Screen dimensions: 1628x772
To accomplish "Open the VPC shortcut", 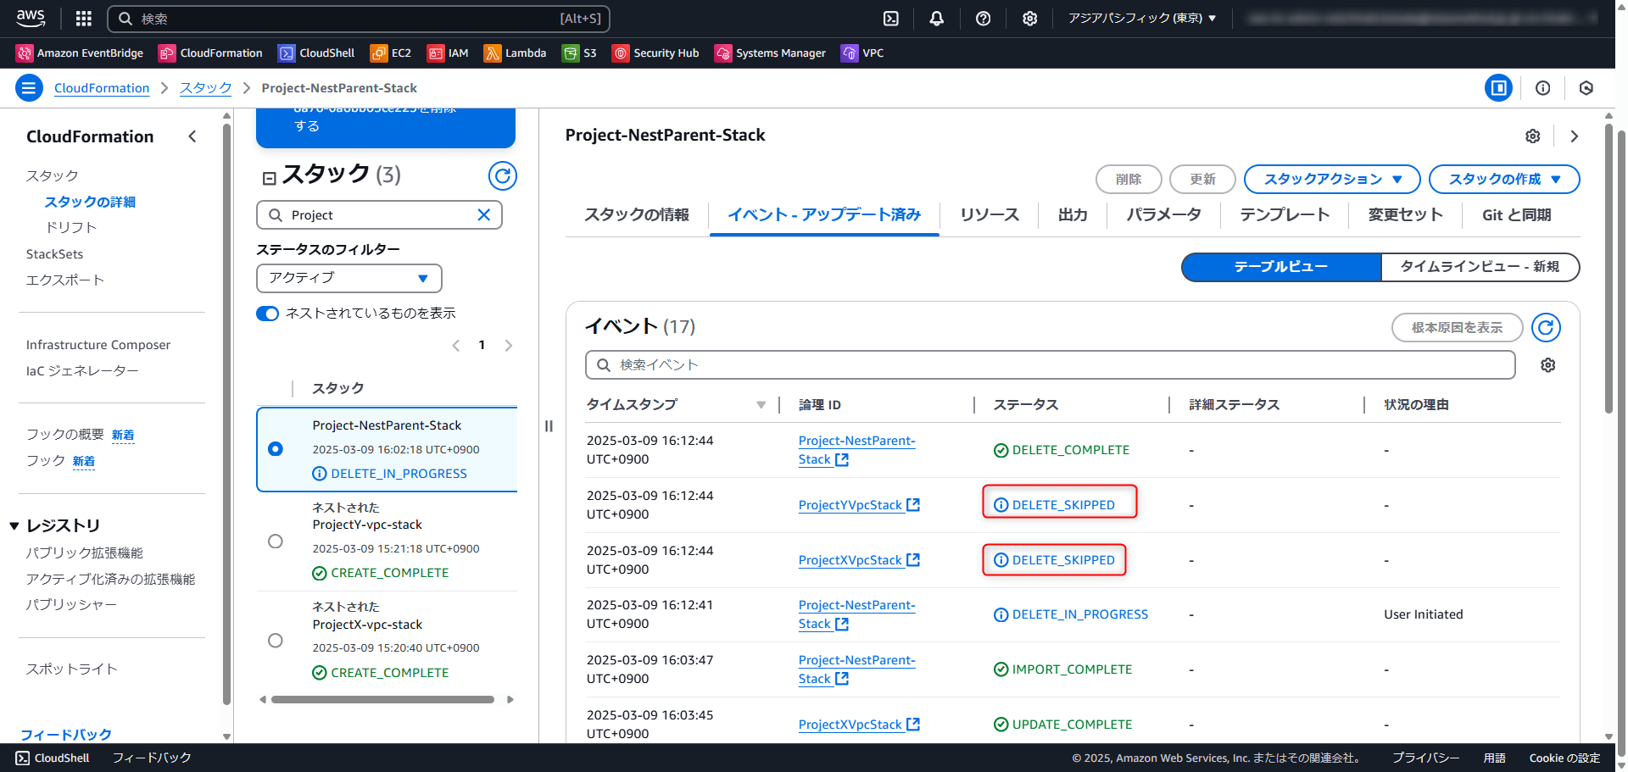I will point(862,53).
